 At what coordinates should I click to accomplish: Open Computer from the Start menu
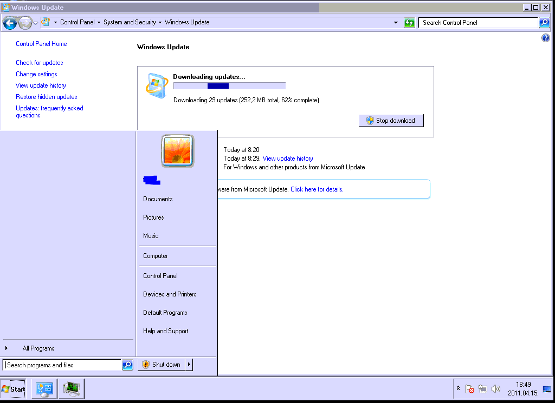pyautogui.click(x=156, y=256)
